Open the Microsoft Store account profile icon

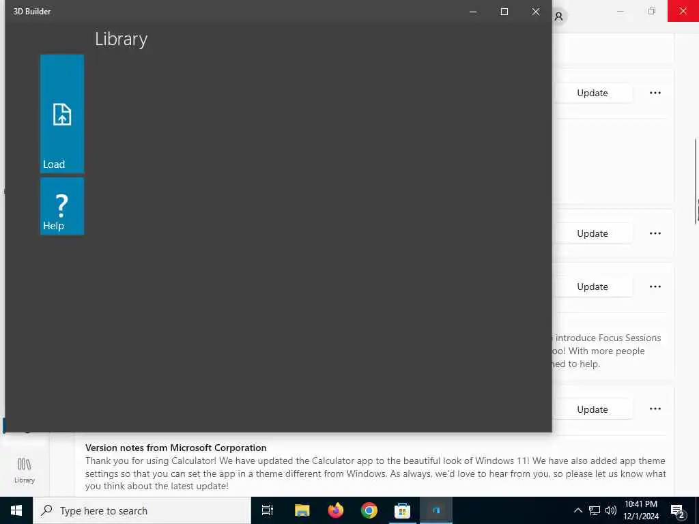pyautogui.click(x=558, y=16)
